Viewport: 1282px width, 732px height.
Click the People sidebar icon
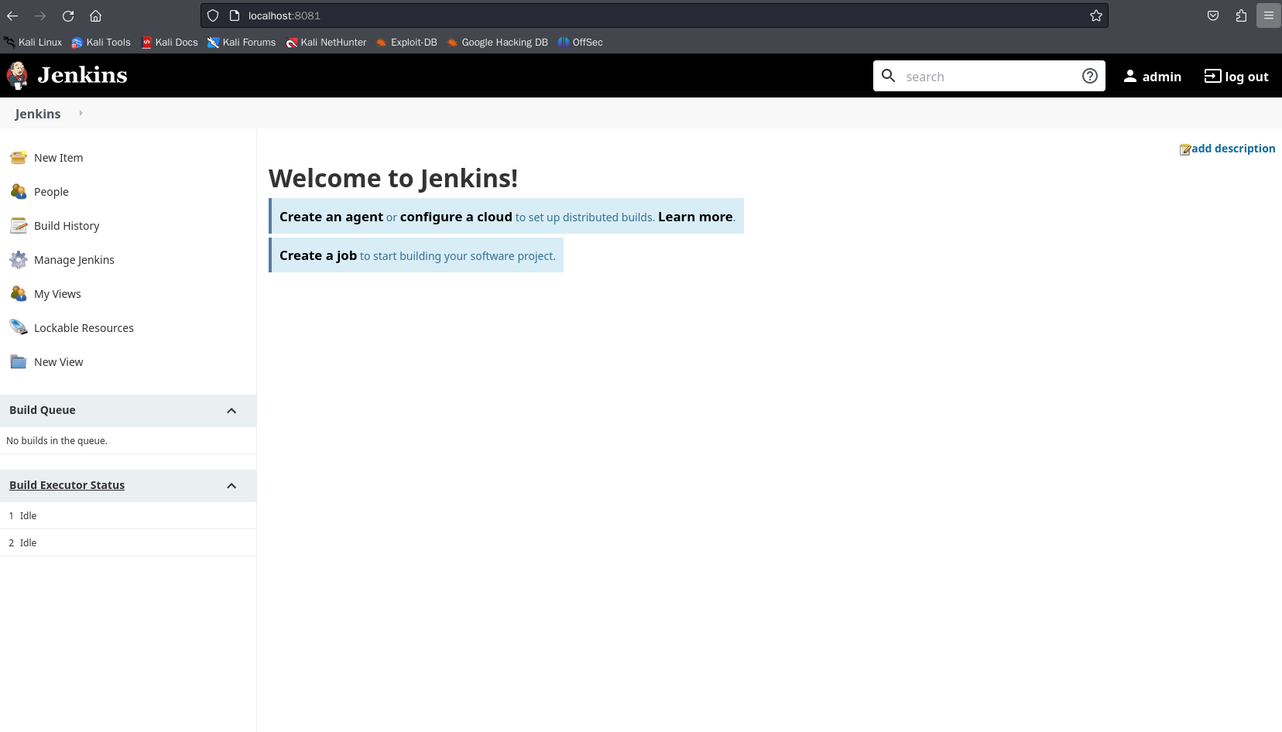(x=19, y=192)
